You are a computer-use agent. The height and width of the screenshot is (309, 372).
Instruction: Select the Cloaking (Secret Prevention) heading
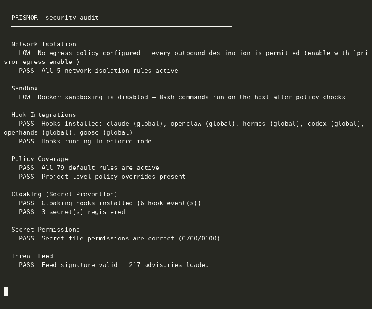coord(64,194)
